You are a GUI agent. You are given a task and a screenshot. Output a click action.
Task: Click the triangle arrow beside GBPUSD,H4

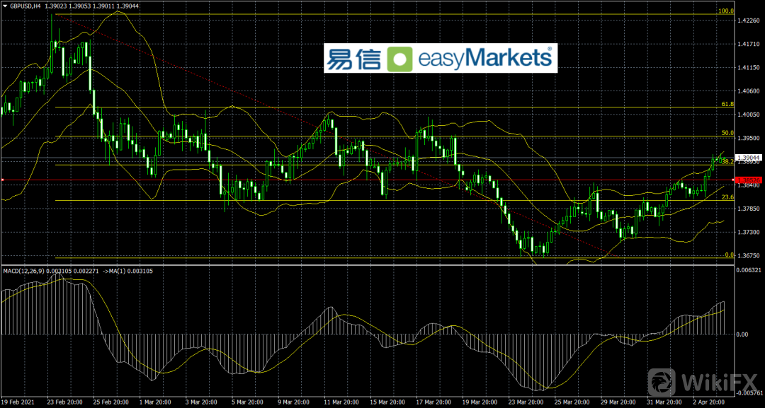click(x=4, y=6)
